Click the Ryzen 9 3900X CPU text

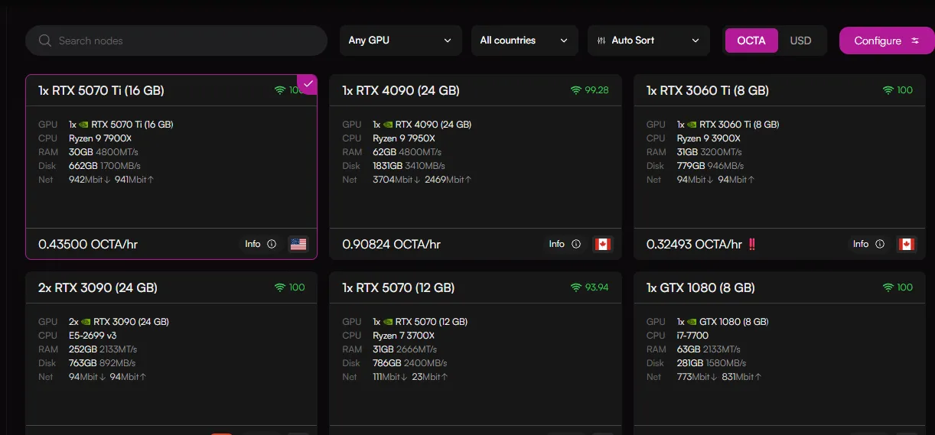[x=709, y=138]
